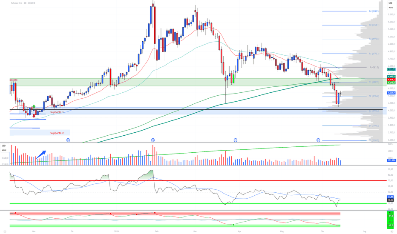Click the 4.000,0 price scale label
Screen dimensions: 397x234
coord(391,111)
